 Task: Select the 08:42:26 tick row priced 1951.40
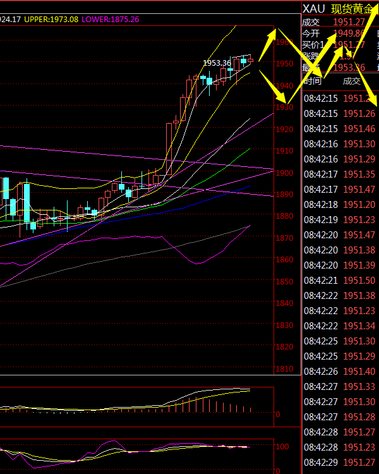339,371
